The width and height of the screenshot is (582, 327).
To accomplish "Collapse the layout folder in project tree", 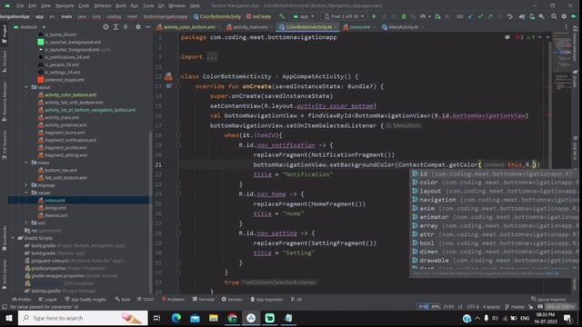I will (x=26, y=87).
